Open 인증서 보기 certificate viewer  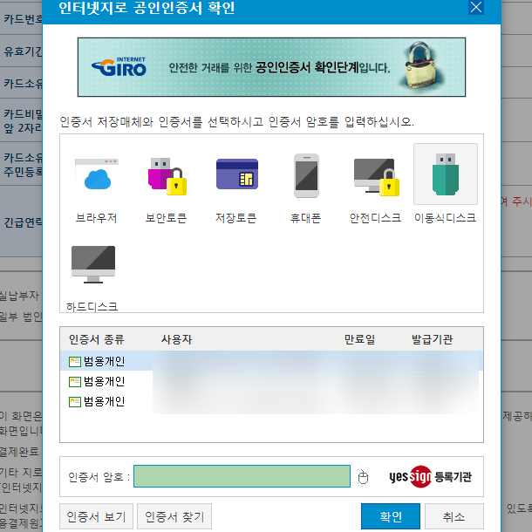[96, 516]
